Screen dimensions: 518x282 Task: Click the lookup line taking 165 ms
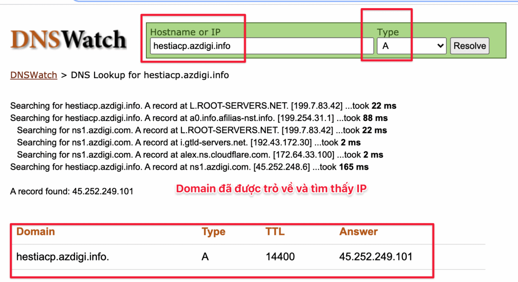pos(189,167)
